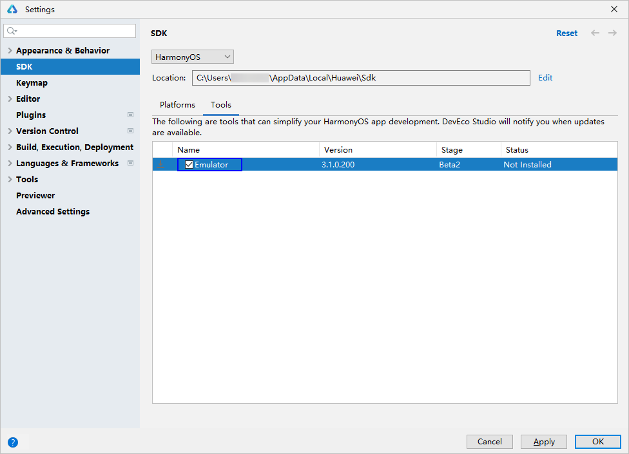The height and width of the screenshot is (454, 629).
Task: Select SDK in the settings tree
Action: (70, 66)
